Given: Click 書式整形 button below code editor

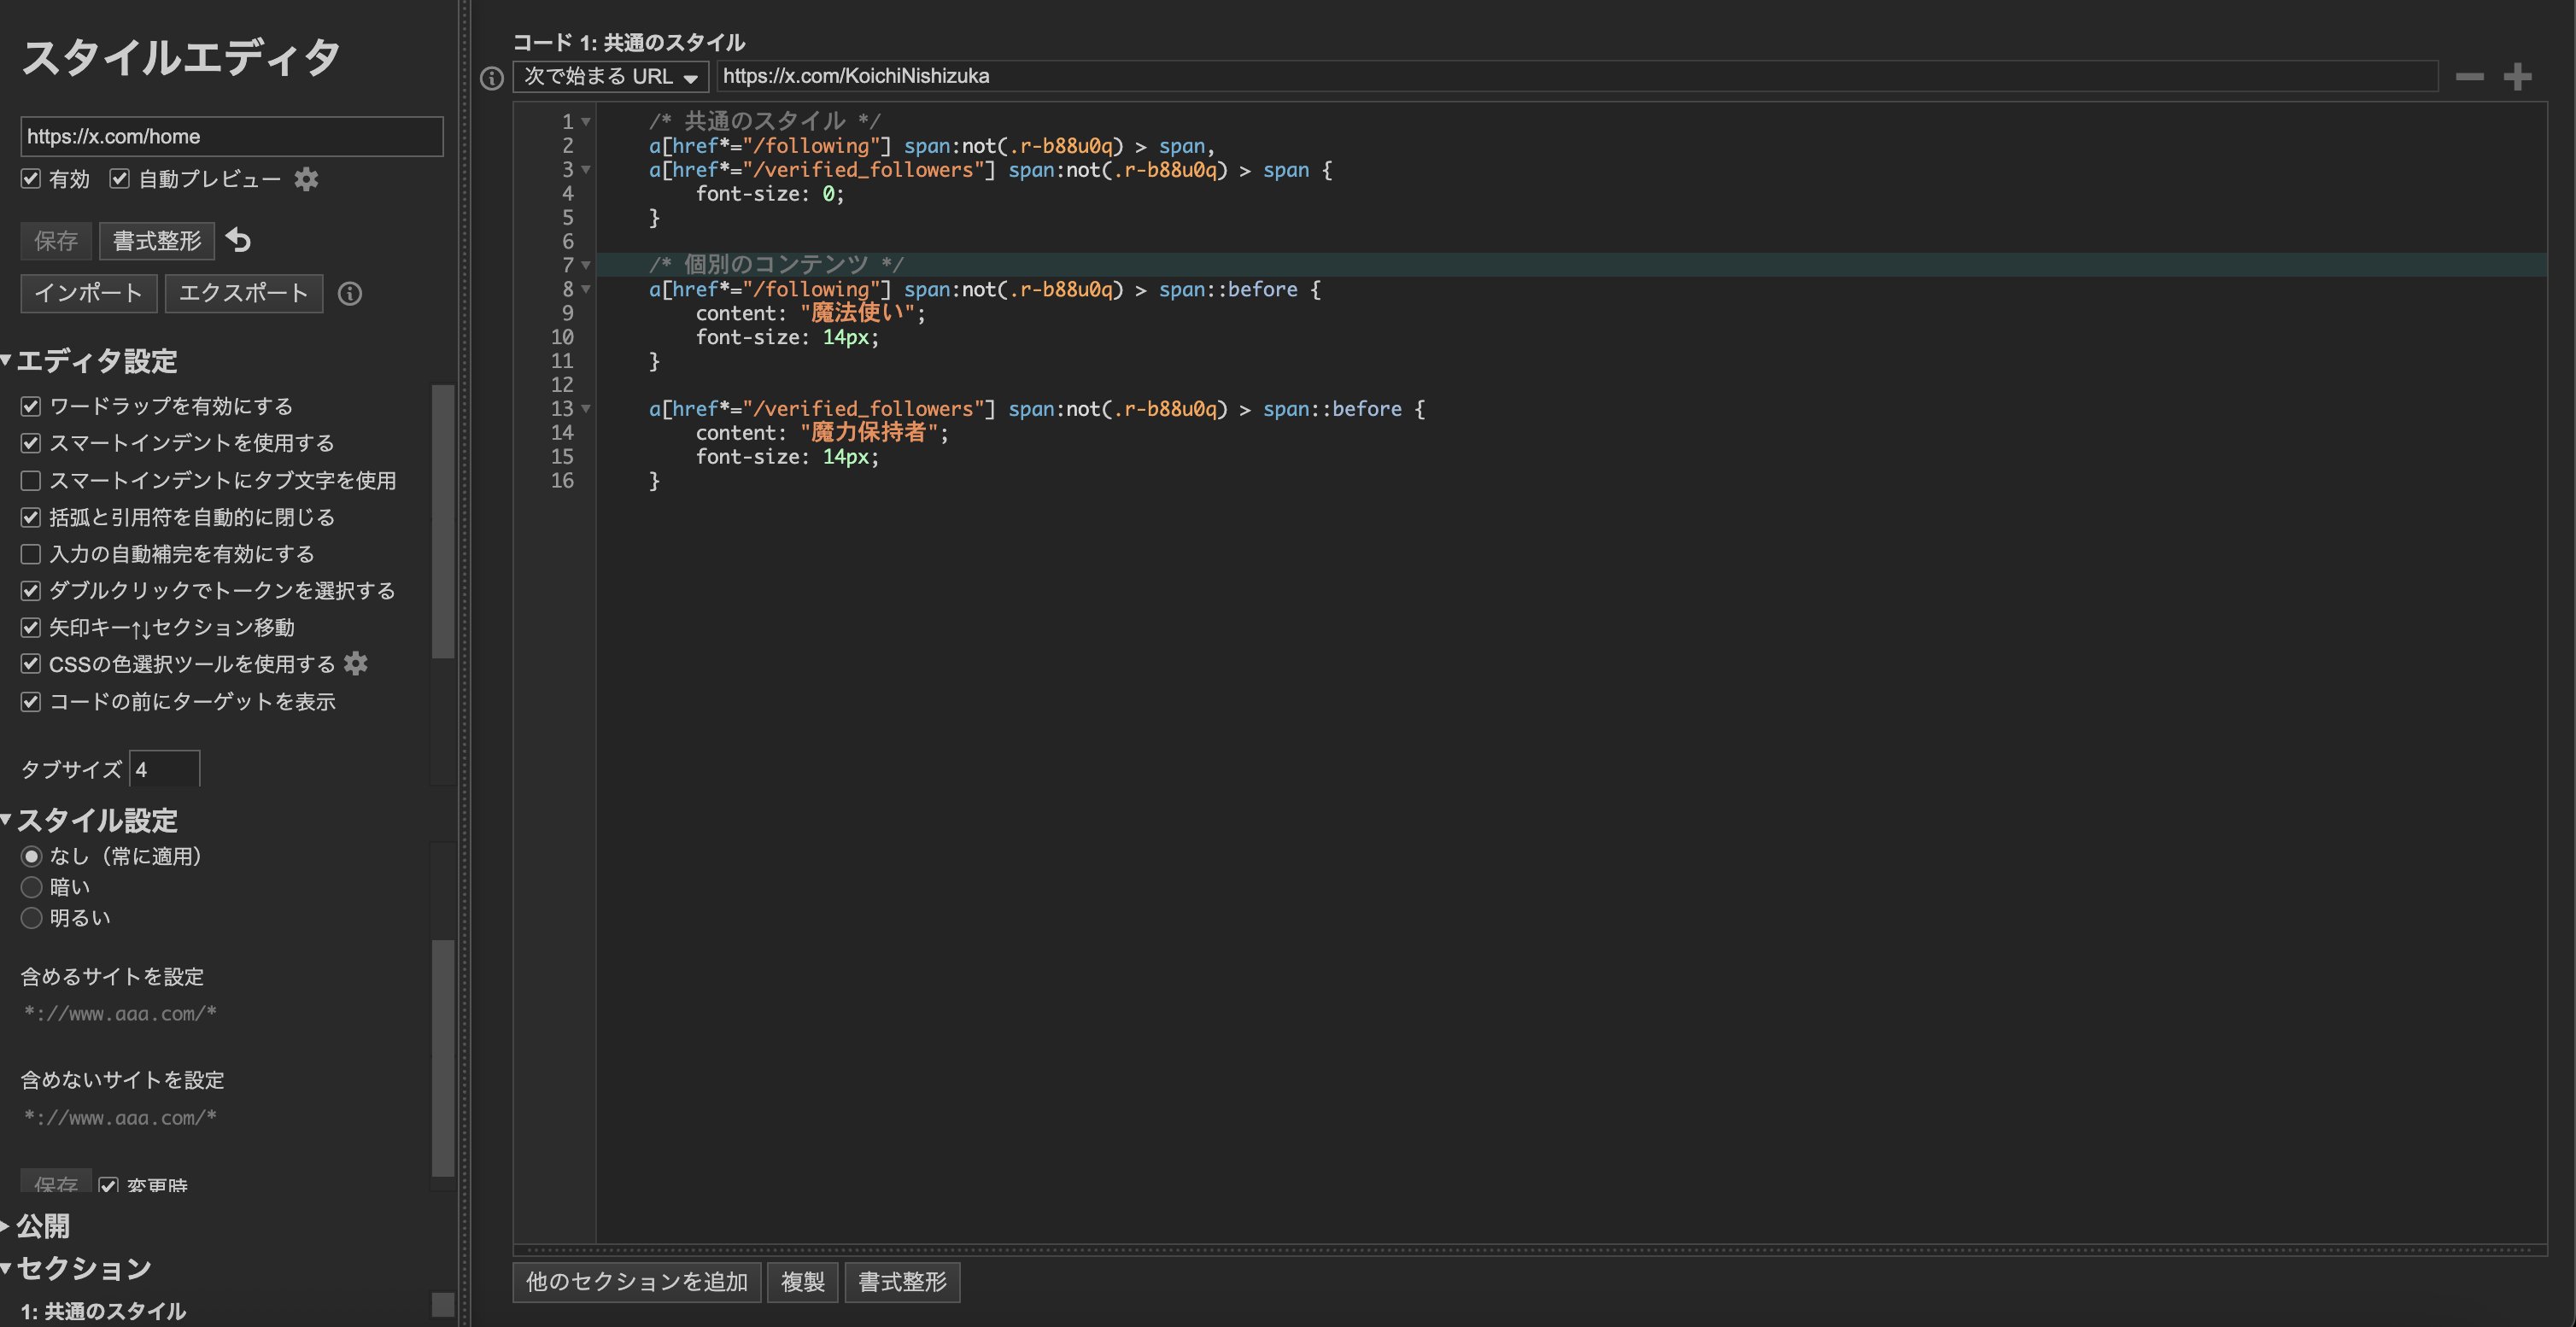Looking at the screenshot, I should [903, 1282].
